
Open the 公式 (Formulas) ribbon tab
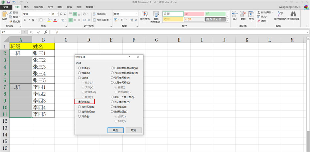tap(50, 7)
